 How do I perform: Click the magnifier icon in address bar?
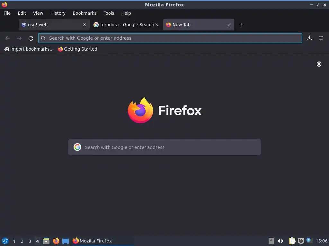pyautogui.click(x=43, y=38)
